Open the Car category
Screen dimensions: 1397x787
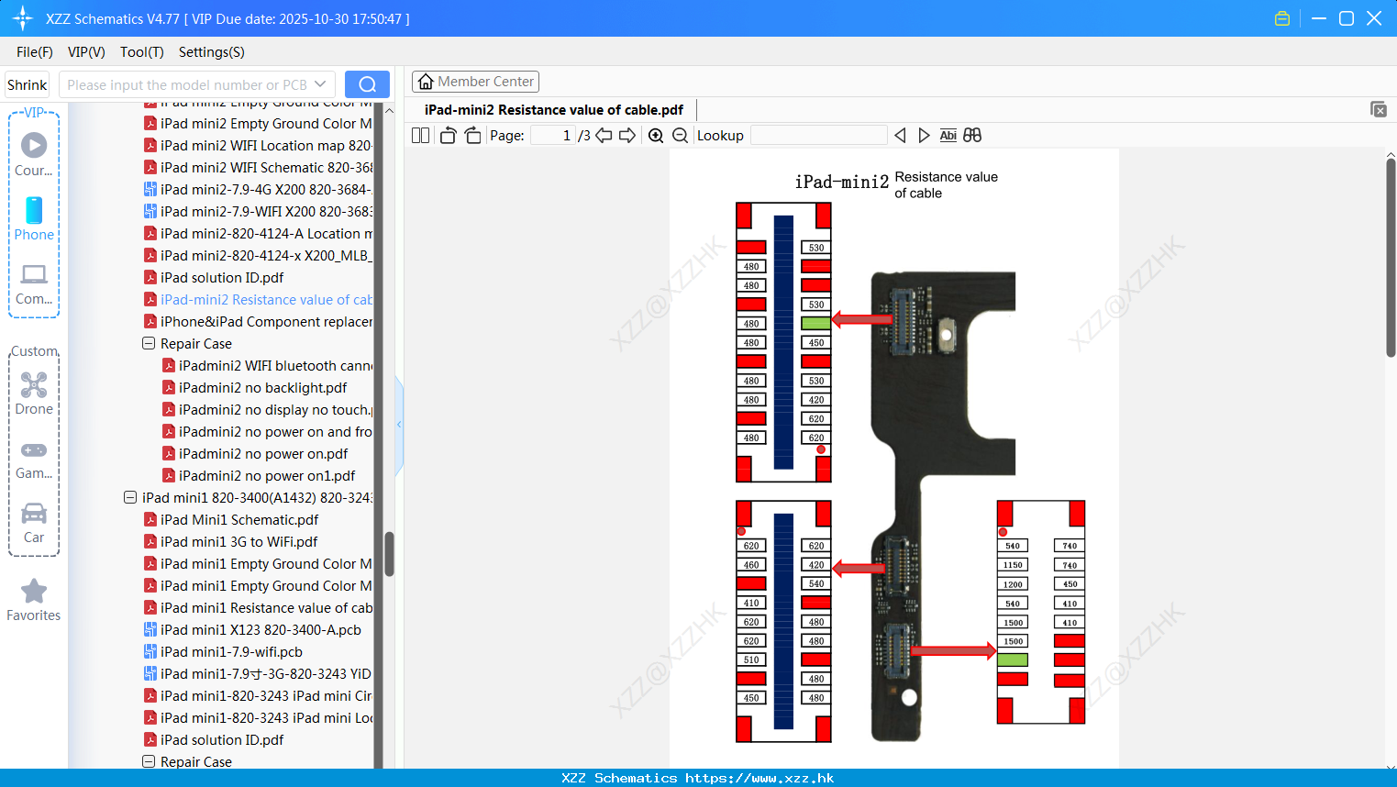click(34, 523)
